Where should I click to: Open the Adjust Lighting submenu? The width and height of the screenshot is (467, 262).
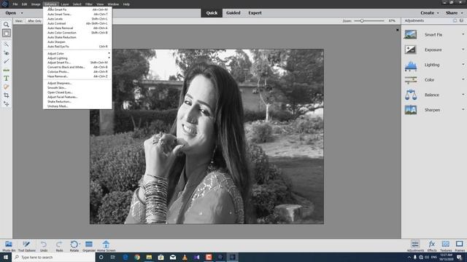(77, 58)
